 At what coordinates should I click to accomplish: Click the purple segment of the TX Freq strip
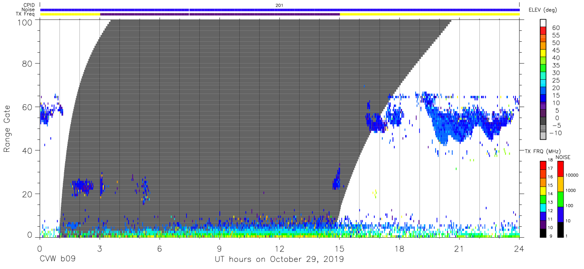click(220, 14)
